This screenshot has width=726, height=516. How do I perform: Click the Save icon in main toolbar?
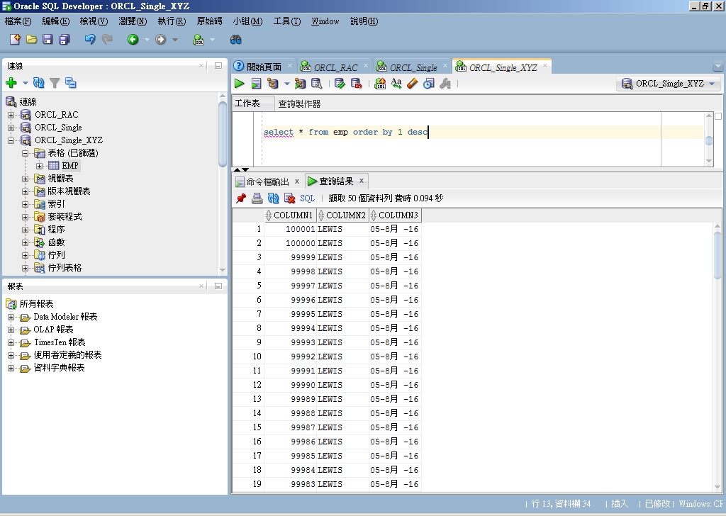(48, 39)
